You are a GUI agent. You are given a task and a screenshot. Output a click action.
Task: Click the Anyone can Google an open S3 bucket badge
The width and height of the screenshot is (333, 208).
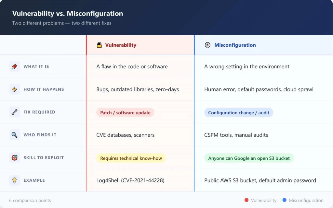click(249, 158)
